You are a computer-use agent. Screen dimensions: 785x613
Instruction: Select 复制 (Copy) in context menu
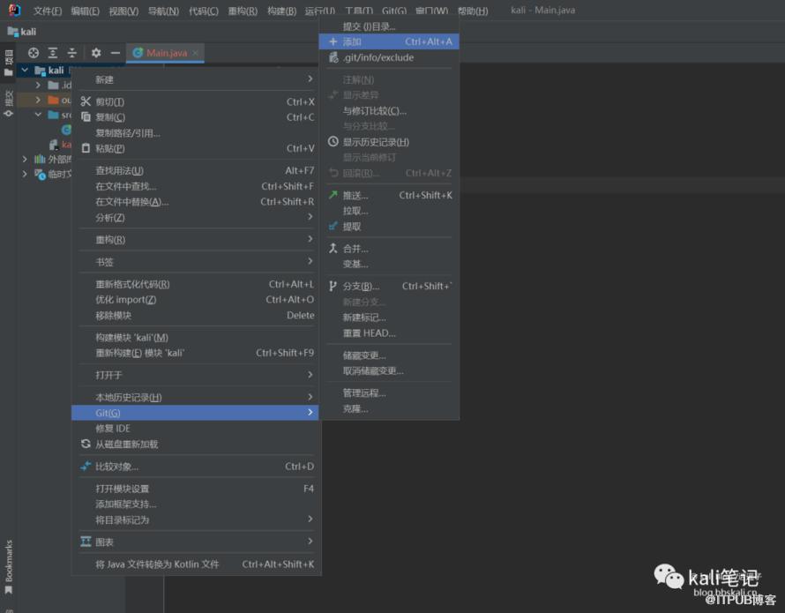(x=110, y=117)
